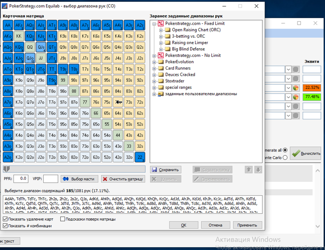Select the 72o hand cell

point(85,157)
